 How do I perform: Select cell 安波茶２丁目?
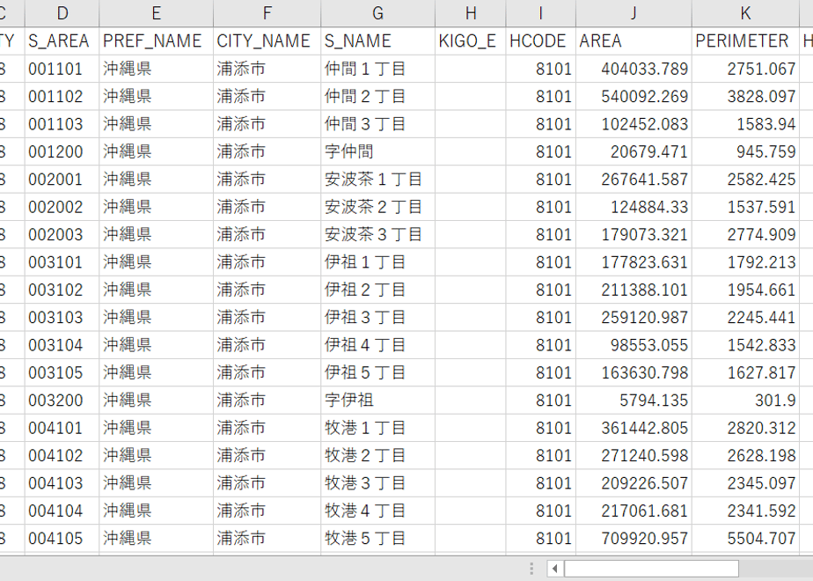pyautogui.click(x=378, y=207)
